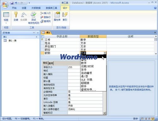
Task: Open the 视图 dropdown arrow below the icon
Action: click(6, 23)
